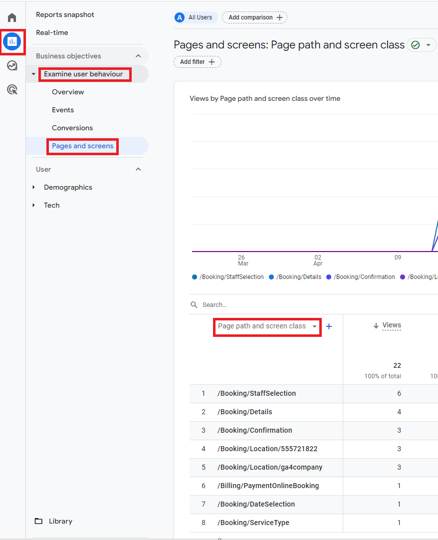The image size is (438, 540).
Task: Open the Explore icon in sidebar
Action: [x=12, y=65]
